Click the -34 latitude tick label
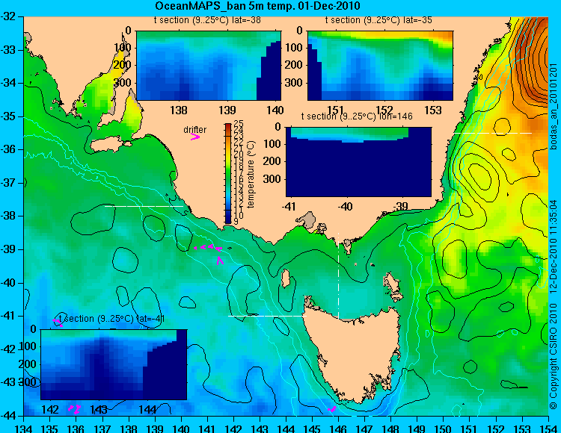Viewport: 561px width, 433px height. 8,83
